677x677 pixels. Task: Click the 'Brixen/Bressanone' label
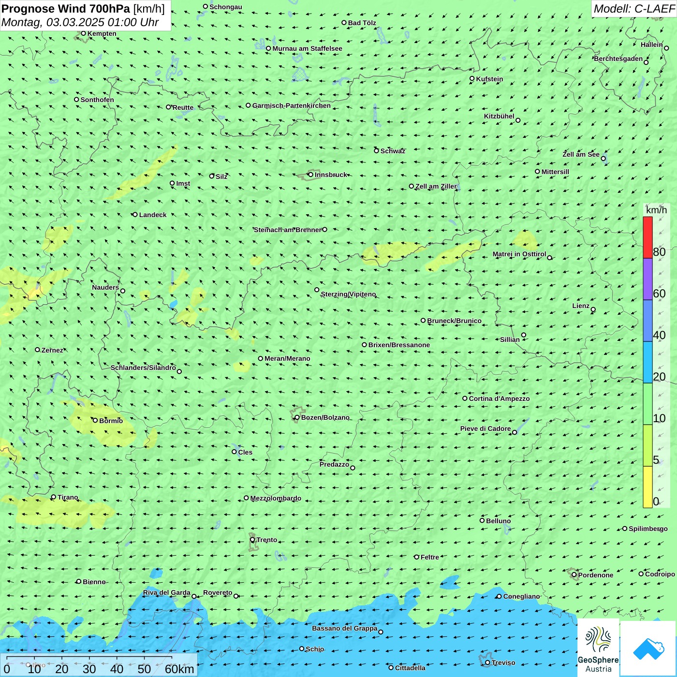[399, 345]
